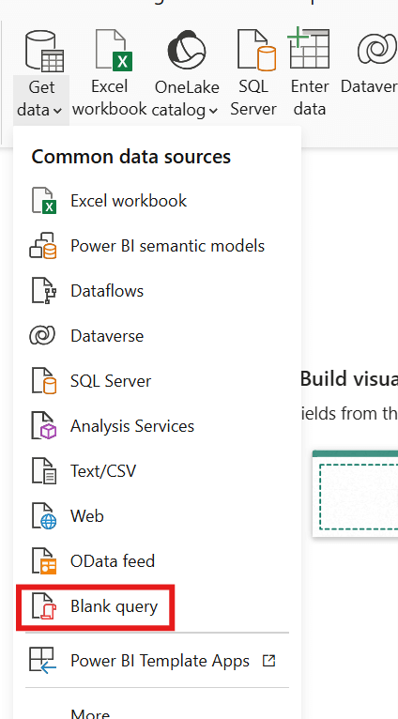Click the Enter data table icon
Screen dimensions: 398x719
[309, 50]
